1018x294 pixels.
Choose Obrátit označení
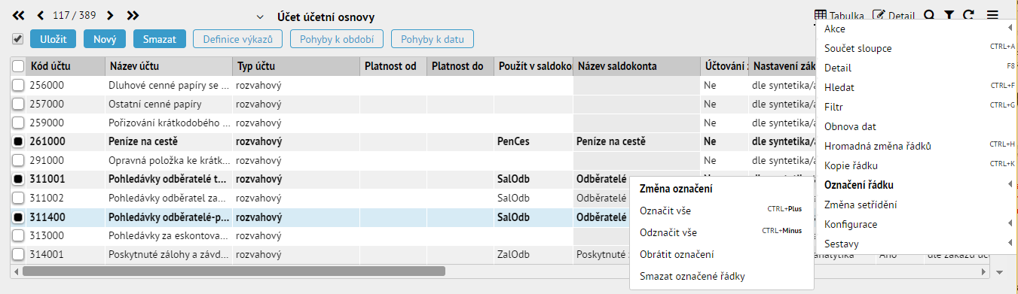(x=721, y=254)
